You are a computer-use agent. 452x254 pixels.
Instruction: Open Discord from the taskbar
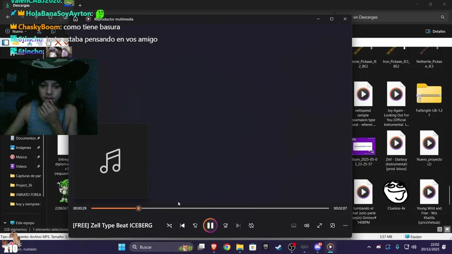317,247
